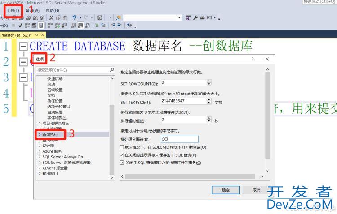Click the Paste clipboard icon in toolbar
The width and height of the screenshot is (337, 214).
(65, 18)
